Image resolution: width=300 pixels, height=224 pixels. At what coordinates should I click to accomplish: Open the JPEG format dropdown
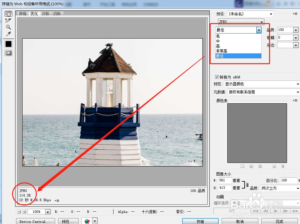(241, 22)
